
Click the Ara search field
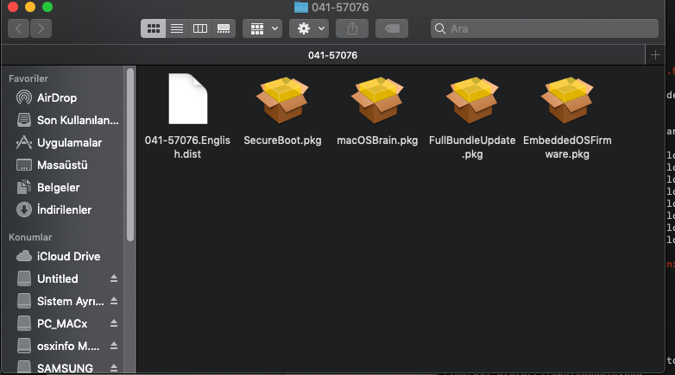point(540,28)
